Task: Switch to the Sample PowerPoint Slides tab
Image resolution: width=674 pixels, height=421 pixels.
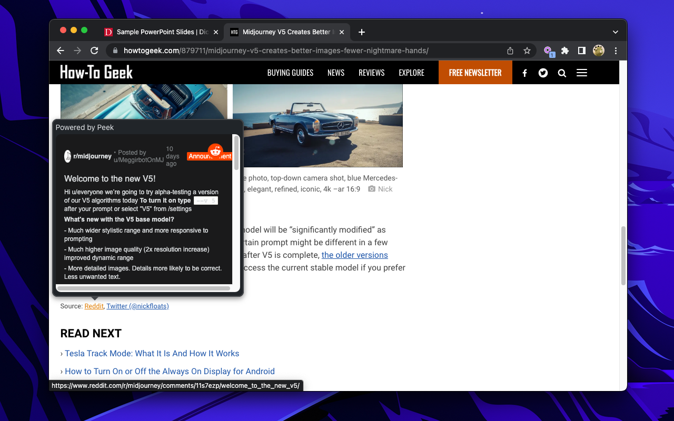Action: coord(158,32)
